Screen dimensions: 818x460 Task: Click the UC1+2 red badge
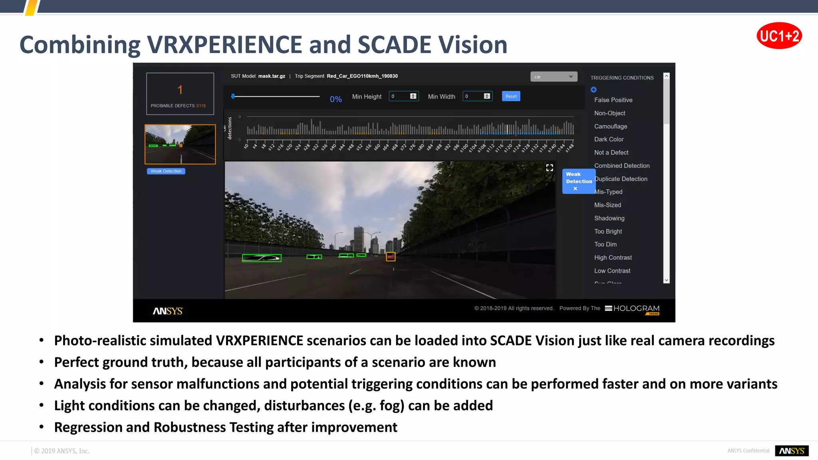[779, 36]
